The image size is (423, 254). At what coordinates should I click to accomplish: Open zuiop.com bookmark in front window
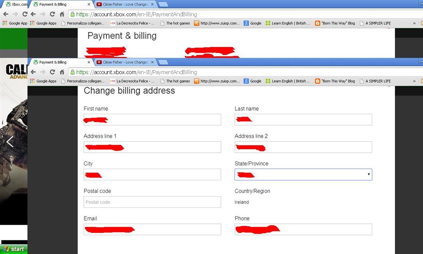[x=217, y=81]
